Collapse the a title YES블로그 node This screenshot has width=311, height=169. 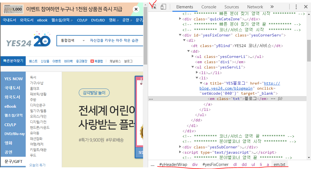[x=201, y=83]
